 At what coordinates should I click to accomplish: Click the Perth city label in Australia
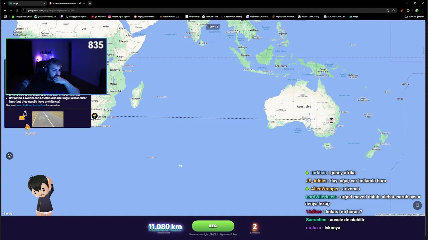point(272,122)
